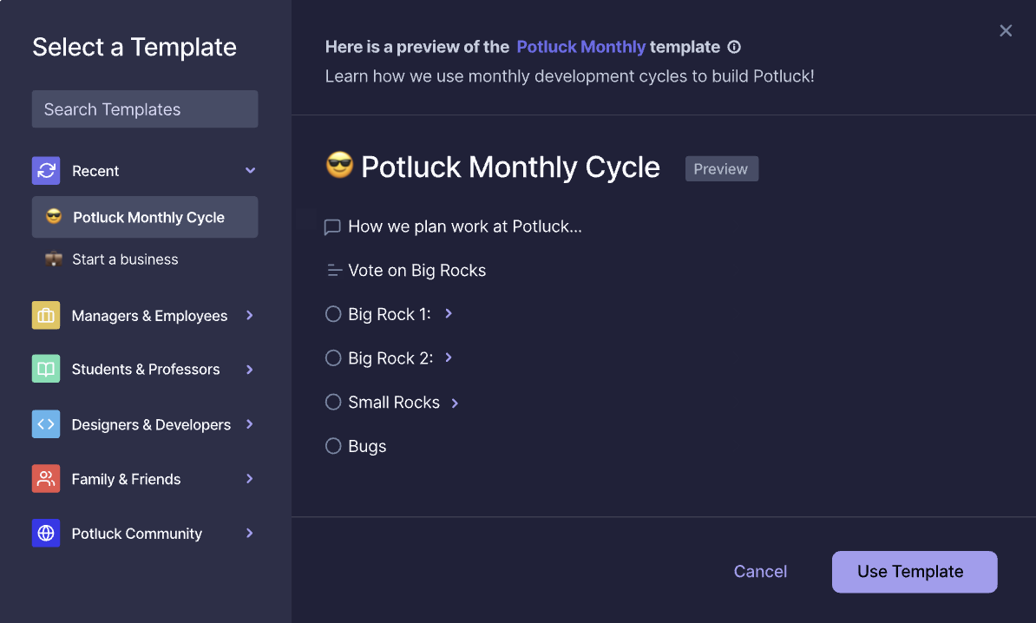Image resolution: width=1036 pixels, height=623 pixels.
Task: Click the Potluck Community globe icon
Action: coord(46,533)
